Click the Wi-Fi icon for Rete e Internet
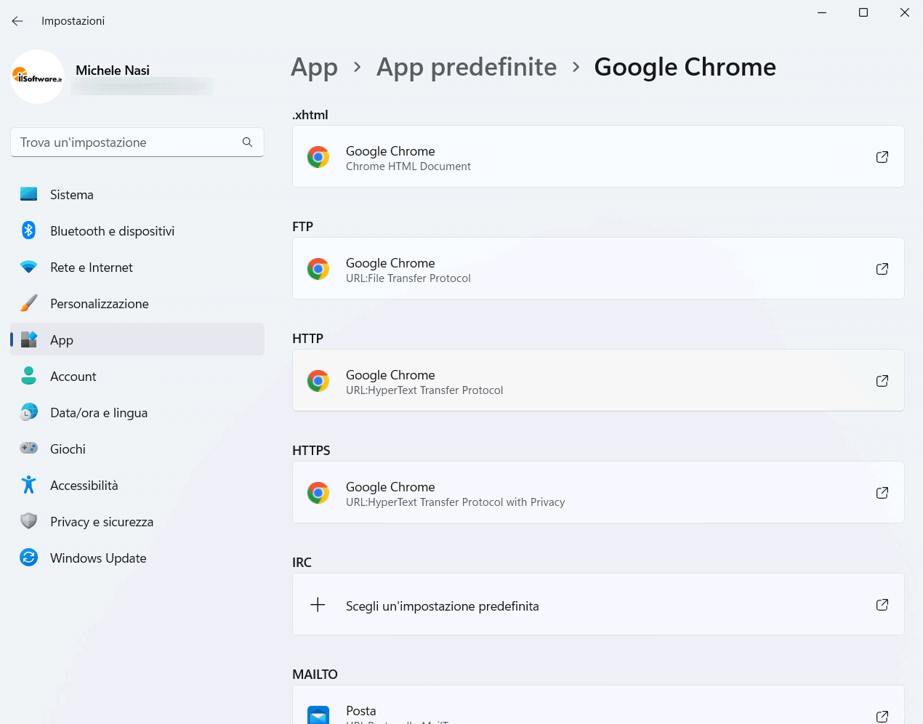This screenshot has width=923, height=724. pyautogui.click(x=29, y=267)
